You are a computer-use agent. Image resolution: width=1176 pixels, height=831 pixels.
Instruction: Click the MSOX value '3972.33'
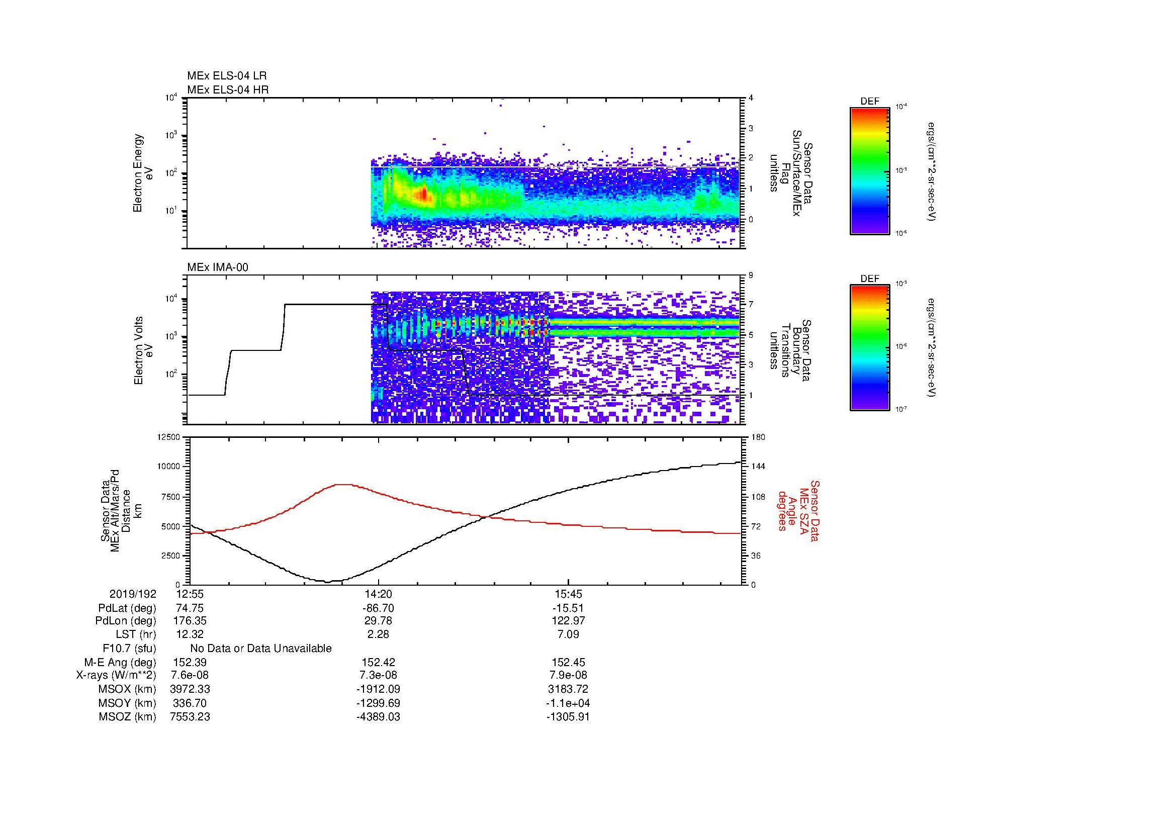pyautogui.click(x=190, y=689)
